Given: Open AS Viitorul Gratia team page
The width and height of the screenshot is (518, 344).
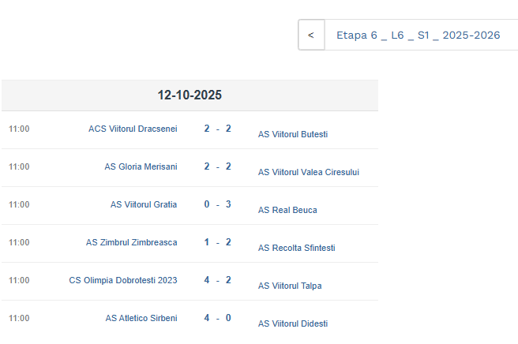Looking at the screenshot, I should coord(144,204).
